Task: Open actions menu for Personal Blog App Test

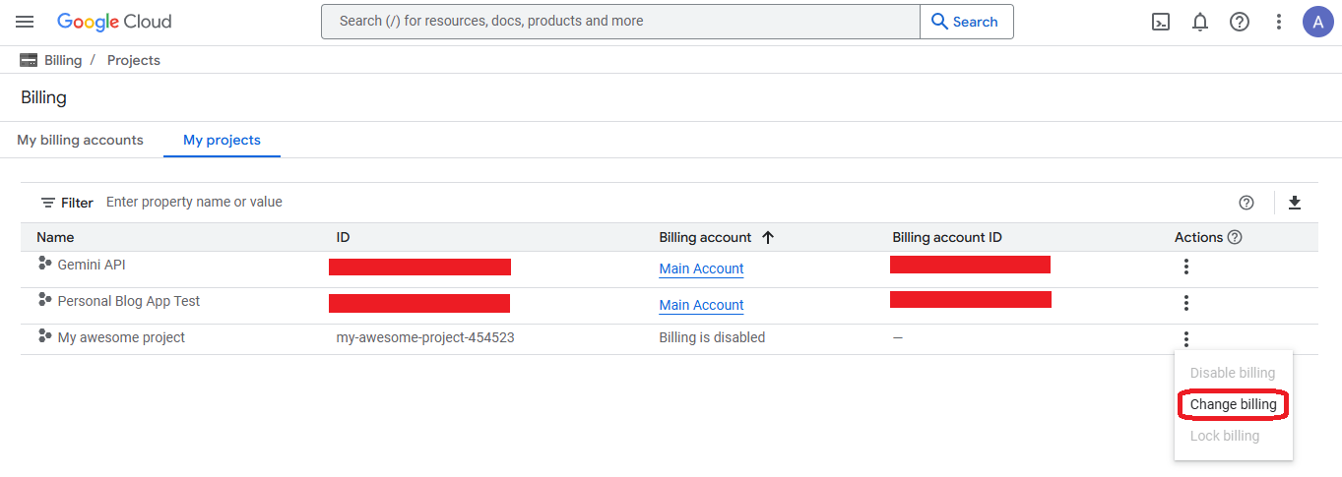Action: coord(1186,303)
